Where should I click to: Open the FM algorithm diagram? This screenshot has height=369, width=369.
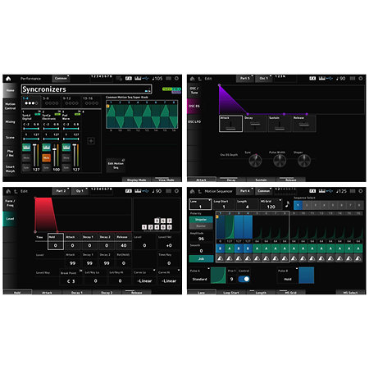[157, 224]
